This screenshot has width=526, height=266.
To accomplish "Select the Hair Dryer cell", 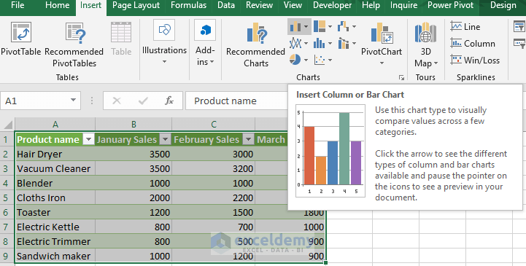I will click(55, 154).
